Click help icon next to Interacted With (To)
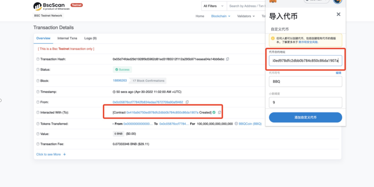Image resolution: width=374 pixels, height=187 pixels. click(x=38, y=112)
